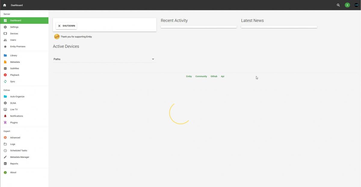
Task: Click the Active Devices heading
Action: click(x=66, y=46)
